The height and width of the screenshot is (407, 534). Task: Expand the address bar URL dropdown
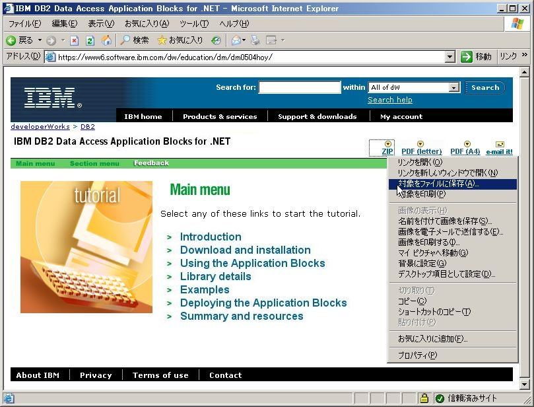pyautogui.click(x=450, y=57)
